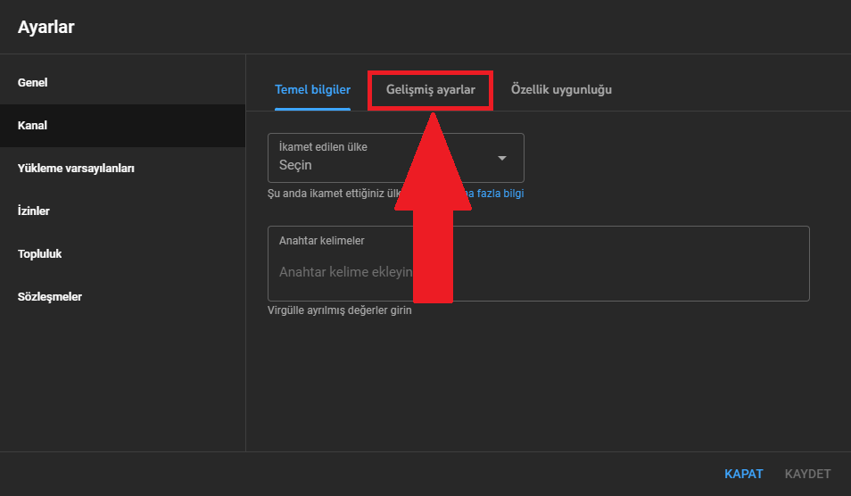Click the 'Virgülle ayrılmış değerler girin' hint

tap(340, 311)
